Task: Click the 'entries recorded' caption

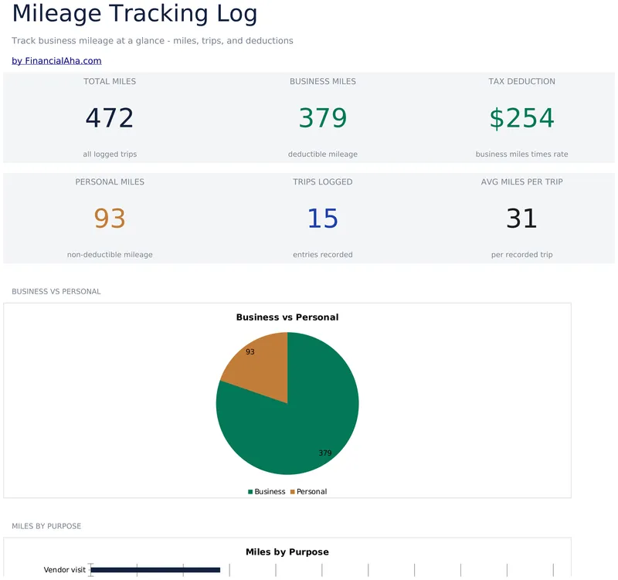Action: tap(323, 255)
